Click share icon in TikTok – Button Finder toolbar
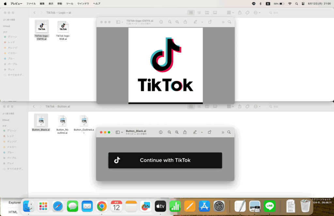Screen dimensions: 334x216 point(240,107)
